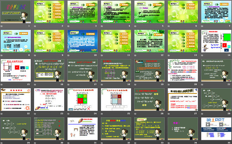Screen dimensions: 232x144
Task: Select slide 13 thumbnail
Action: coord(183,41)
